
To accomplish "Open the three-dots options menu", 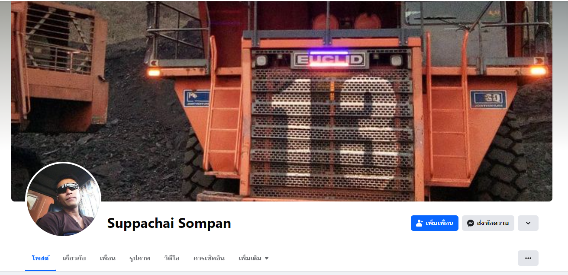I will [x=528, y=258].
